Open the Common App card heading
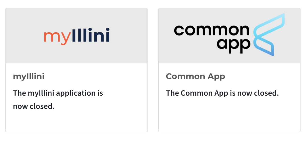This screenshot has height=141, width=307. tap(195, 76)
